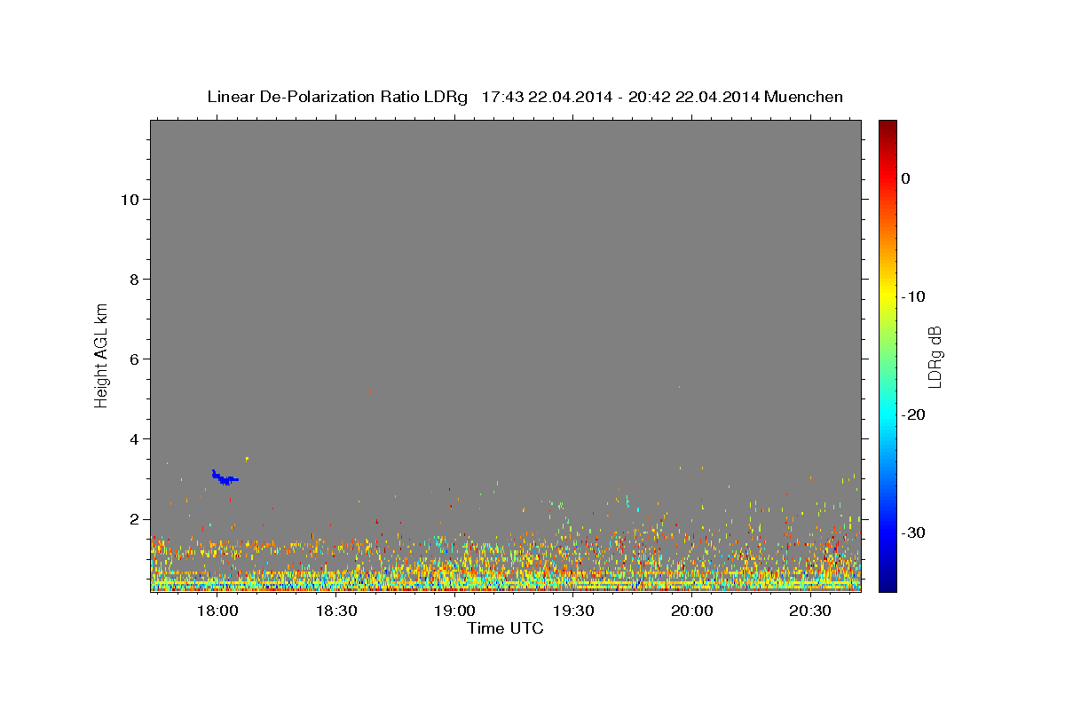Click the height tick label 10

130,200
